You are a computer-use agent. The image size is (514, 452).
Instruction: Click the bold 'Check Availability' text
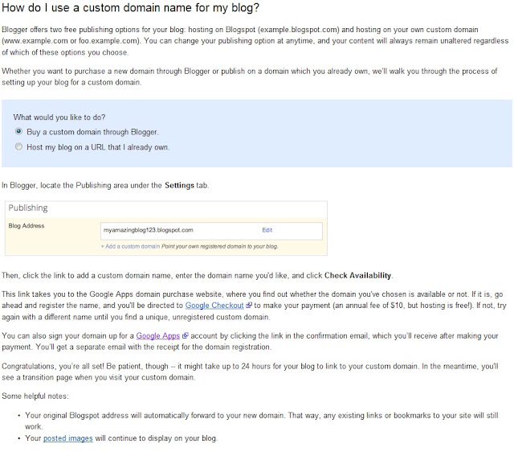pos(357,275)
